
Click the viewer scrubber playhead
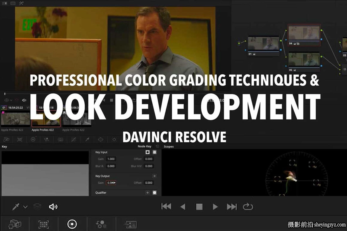click(5, 94)
